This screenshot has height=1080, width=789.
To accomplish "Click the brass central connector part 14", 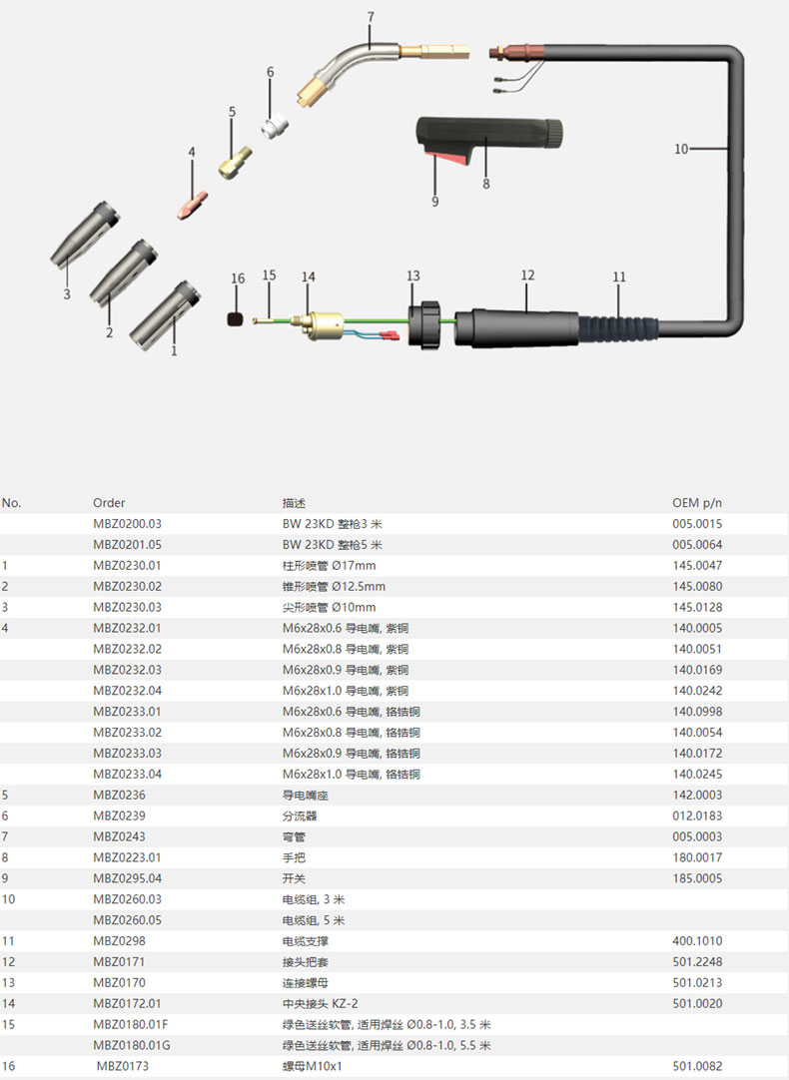I will coord(323,323).
